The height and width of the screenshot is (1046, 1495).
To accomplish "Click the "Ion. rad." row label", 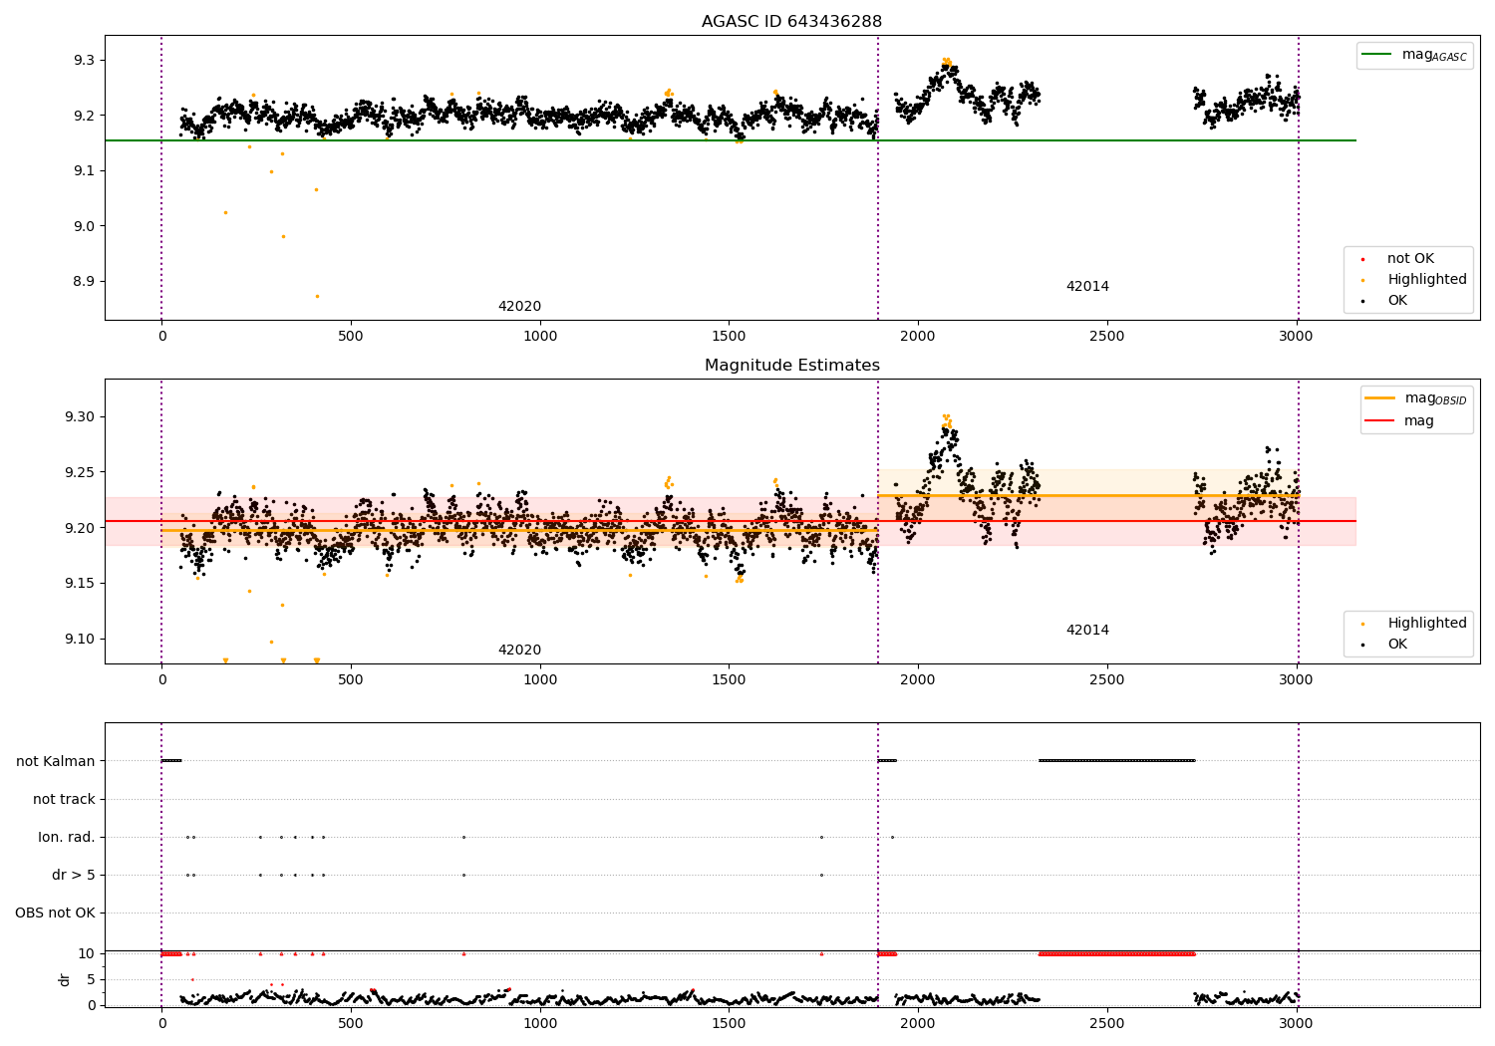I will [x=67, y=838].
